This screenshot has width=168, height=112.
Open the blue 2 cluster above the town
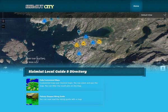coord(86,37)
